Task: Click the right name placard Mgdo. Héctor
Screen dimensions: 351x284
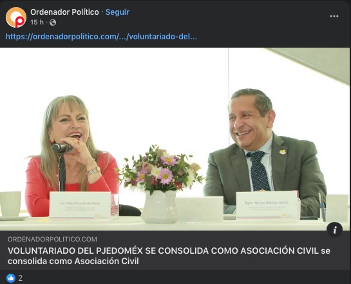Action: pyautogui.click(x=267, y=205)
